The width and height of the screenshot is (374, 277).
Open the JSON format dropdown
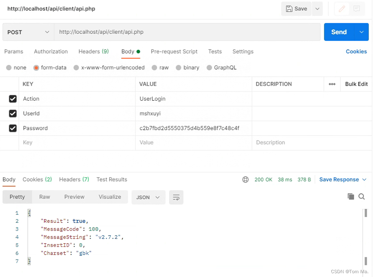pyautogui.click(x=148, y=197)
